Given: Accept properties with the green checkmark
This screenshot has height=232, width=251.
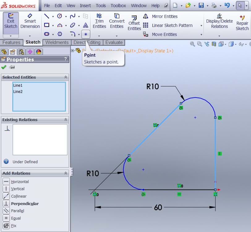Looking at the screenshot, I should [x=4, y=67].
